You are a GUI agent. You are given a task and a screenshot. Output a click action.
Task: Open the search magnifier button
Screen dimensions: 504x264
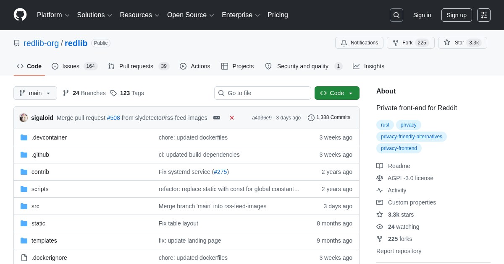tap(396, 15)
